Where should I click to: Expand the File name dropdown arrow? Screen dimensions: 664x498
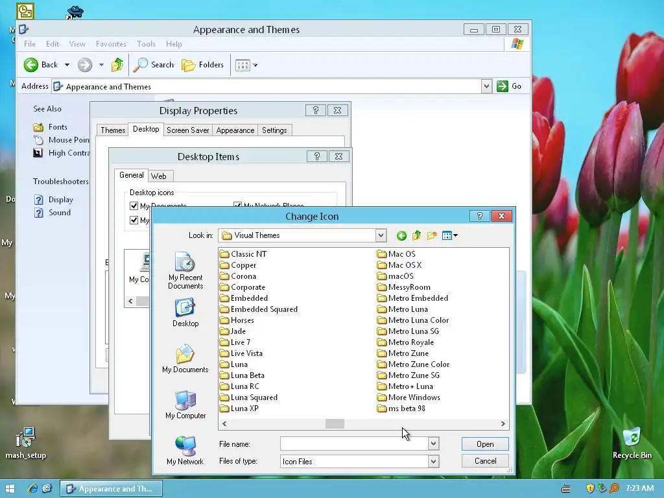433,444
